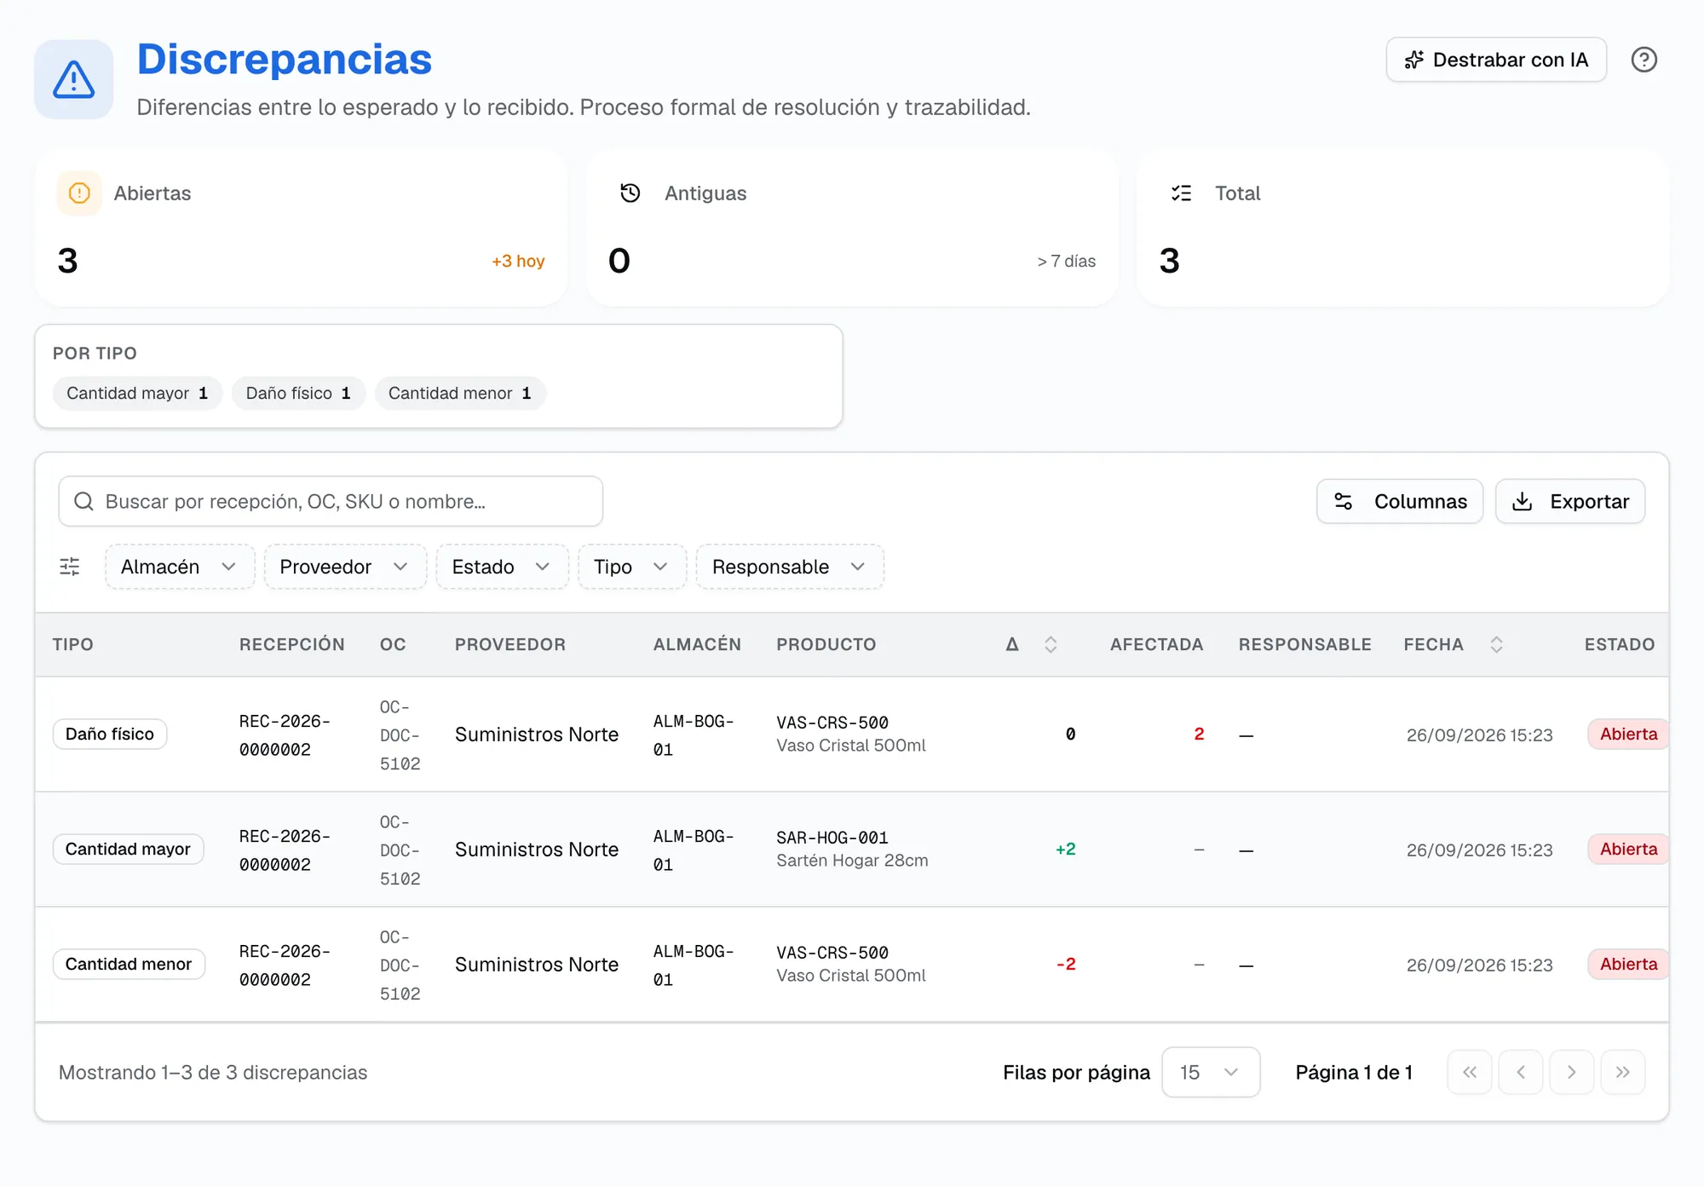Select the Daño físico row type badge

pyautogui.click(x=110, y=734)
